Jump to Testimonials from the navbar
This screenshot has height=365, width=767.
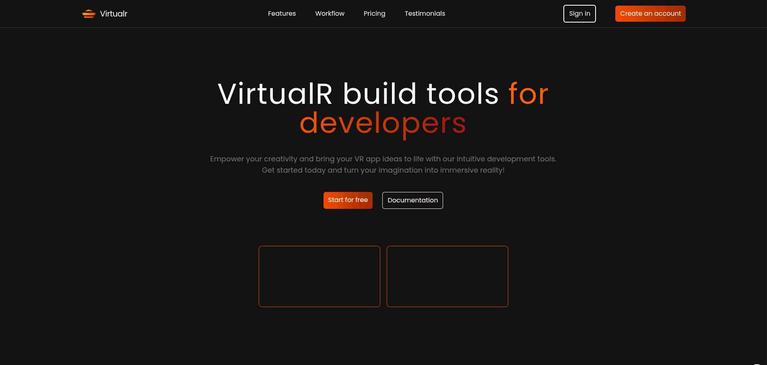point(425,14)
